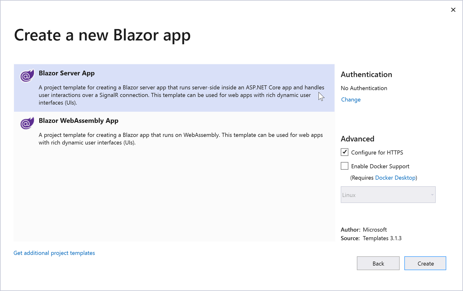Viewport: 463px width, 291px height.
Task: Click the 'Enable Docker Support' label text
Action: (x=380, y=166)
